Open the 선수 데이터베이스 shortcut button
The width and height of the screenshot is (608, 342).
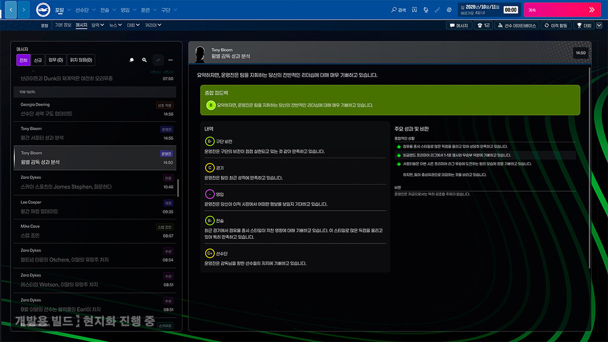tap(517, 25)
